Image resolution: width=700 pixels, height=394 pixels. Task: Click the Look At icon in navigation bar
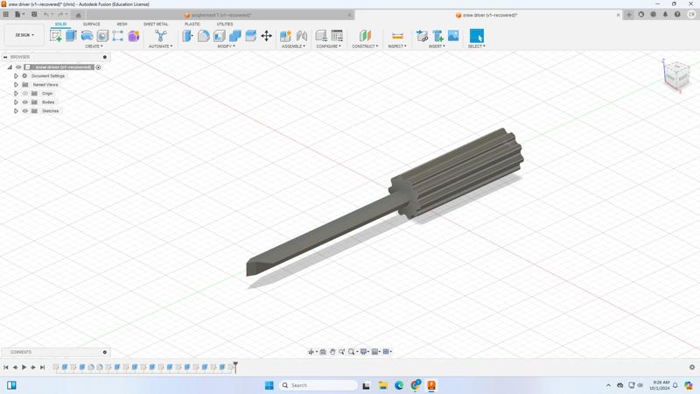[323, 352]
